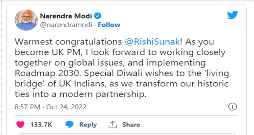Like the tweet with the heart icon
Screen dimensions: 254x135
pyautogui.click(x=21, y=124)
